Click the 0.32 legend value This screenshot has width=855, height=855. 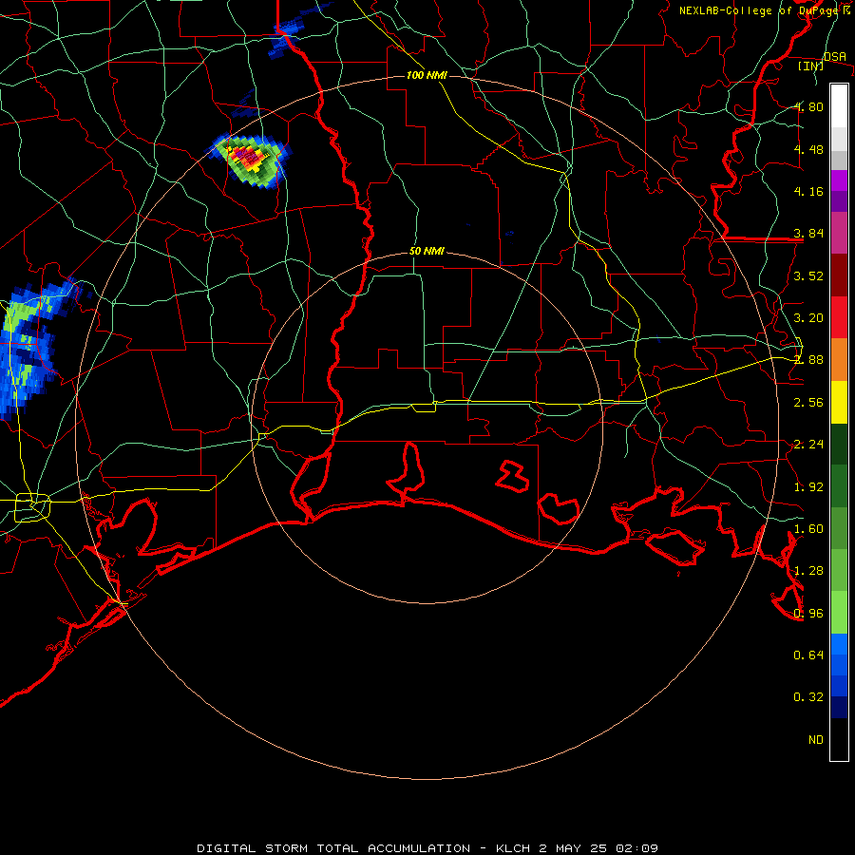click(808, 697)
